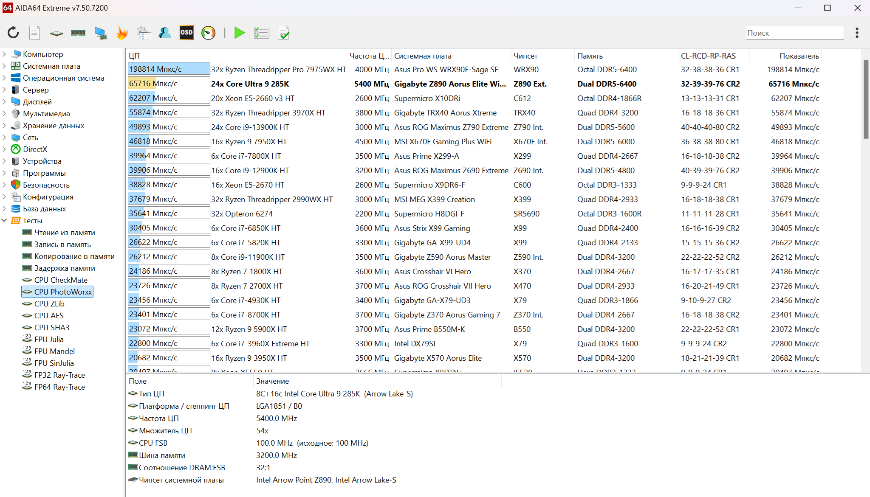The image size is (870, 497).
Task: Open the gauge SensorPanel icon
Action: 208,33
